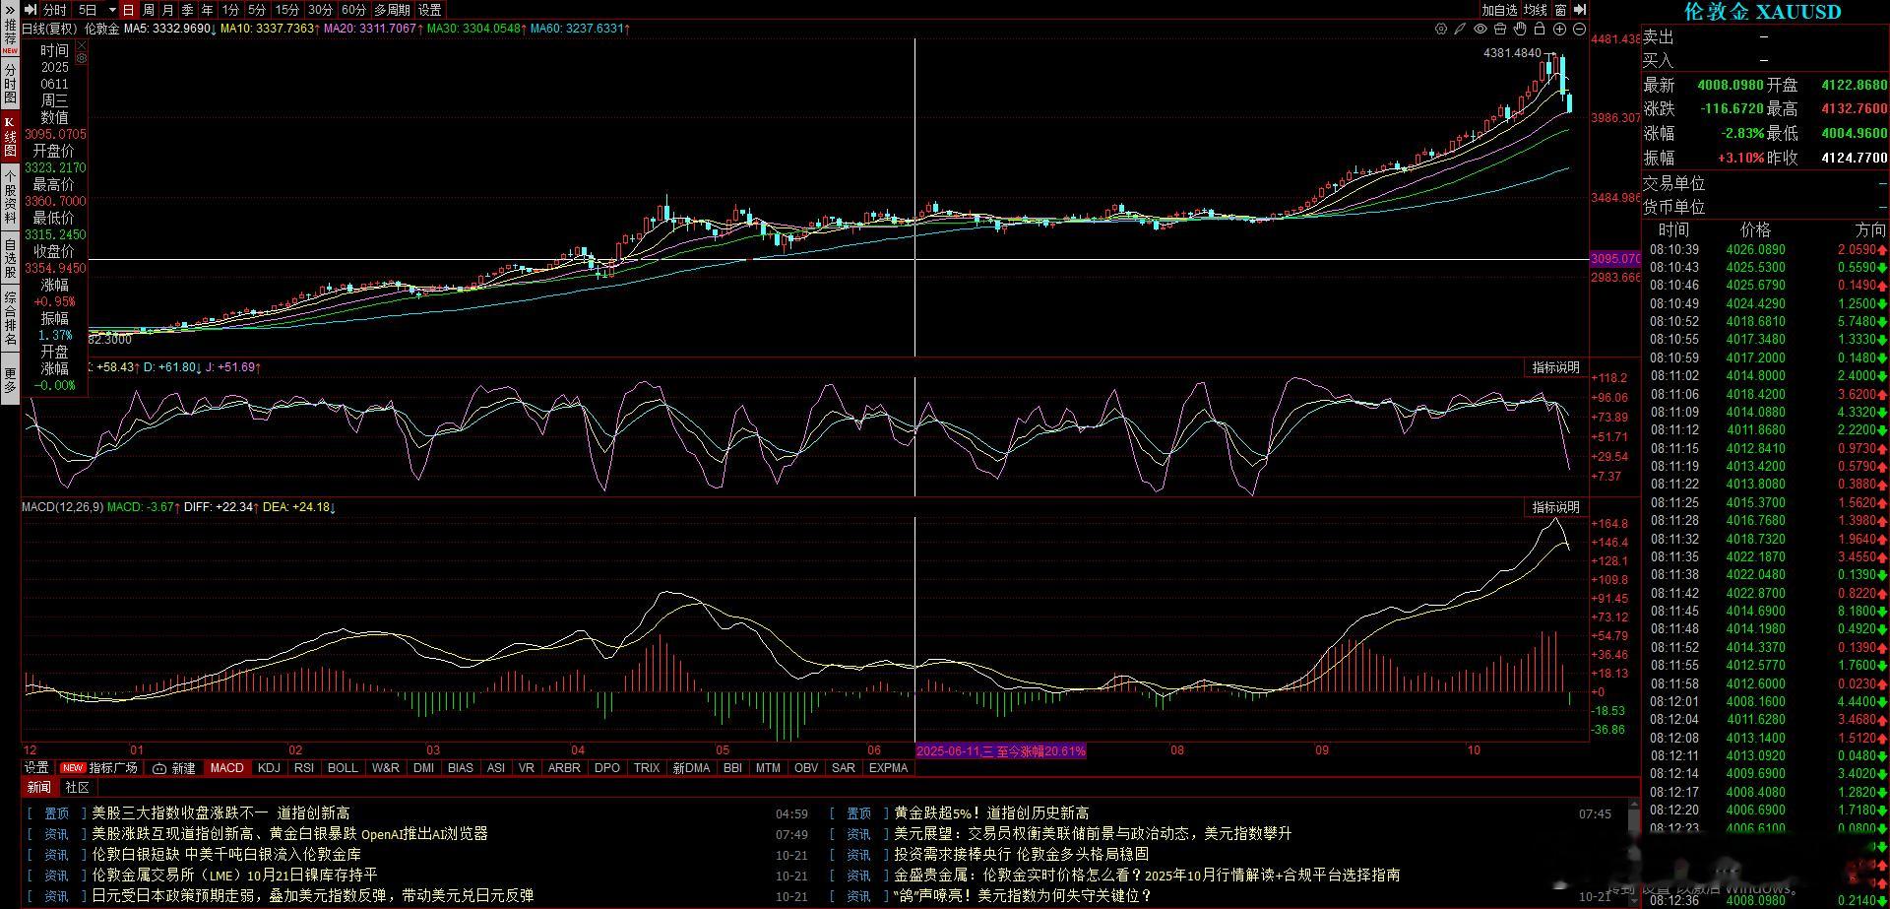Click 加自选 to add to watchlist
The image size is (1890, 909).
1500,10
